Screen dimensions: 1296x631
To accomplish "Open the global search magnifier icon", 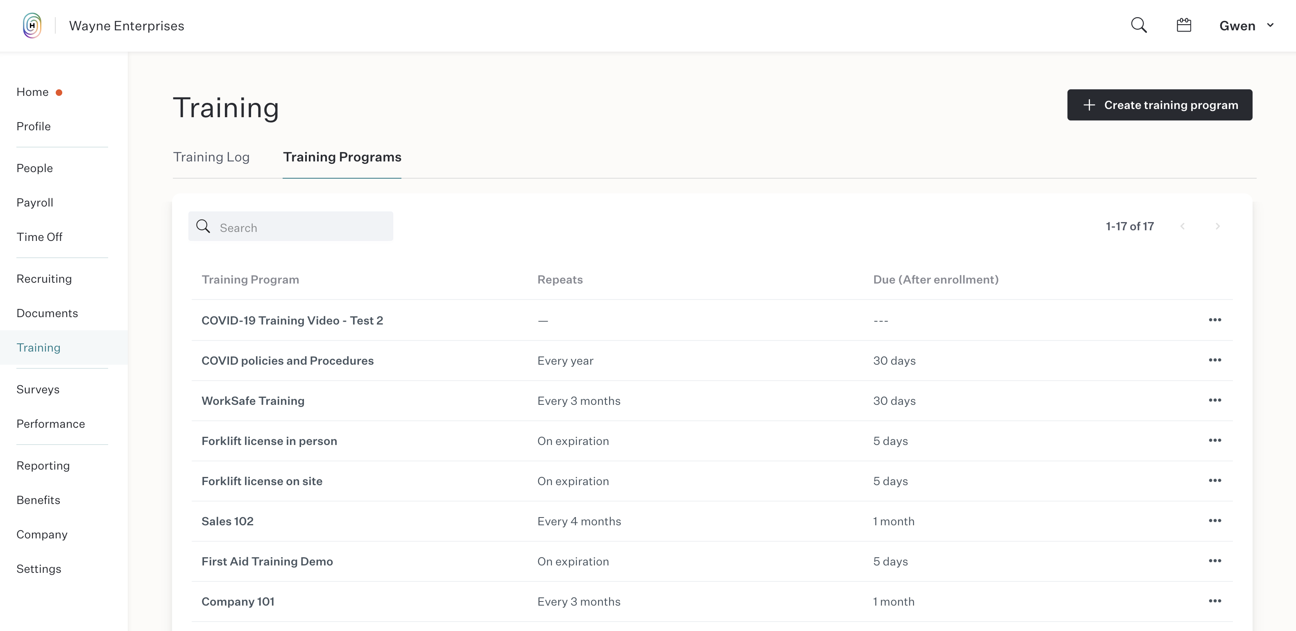I will pos(1139,25).
